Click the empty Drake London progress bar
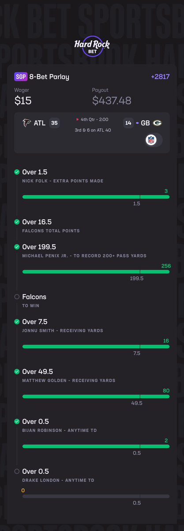This screenshot has width=184, height=531. click(96, 496)
